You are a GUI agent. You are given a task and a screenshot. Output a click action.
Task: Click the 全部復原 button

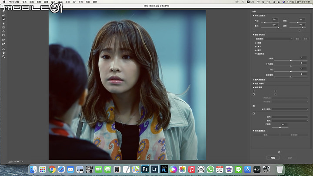click(x=294, y=135)
